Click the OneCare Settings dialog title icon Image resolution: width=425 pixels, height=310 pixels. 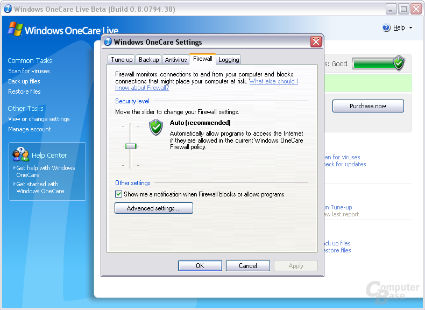108,41
